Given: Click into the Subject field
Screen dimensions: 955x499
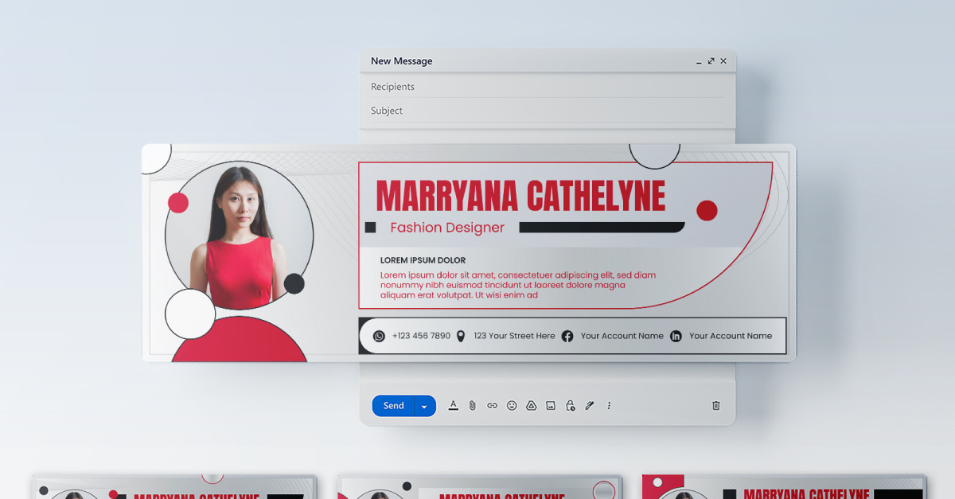Looking at the screenshot, I should (548, 111).
